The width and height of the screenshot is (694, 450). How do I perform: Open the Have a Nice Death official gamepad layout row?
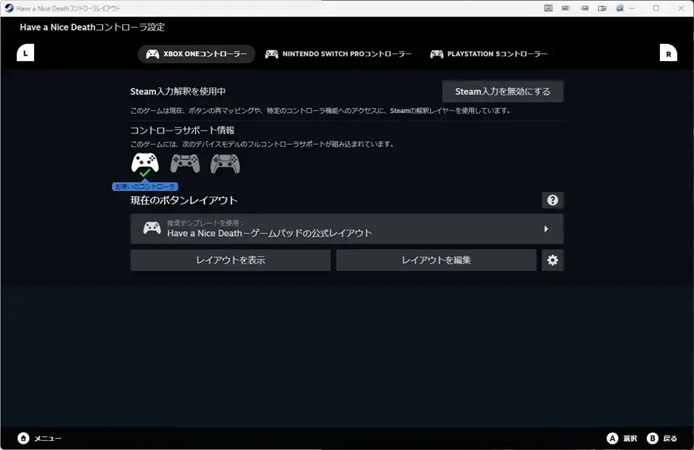[x=346, y=229]
